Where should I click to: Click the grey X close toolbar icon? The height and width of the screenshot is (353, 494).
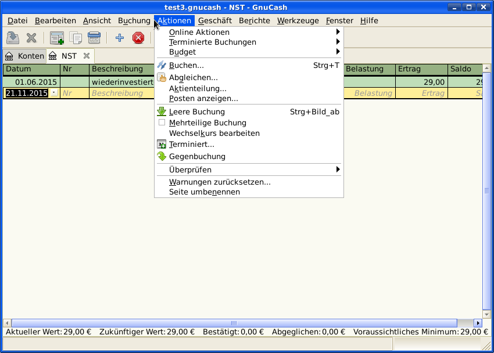[x=31, y=38]
